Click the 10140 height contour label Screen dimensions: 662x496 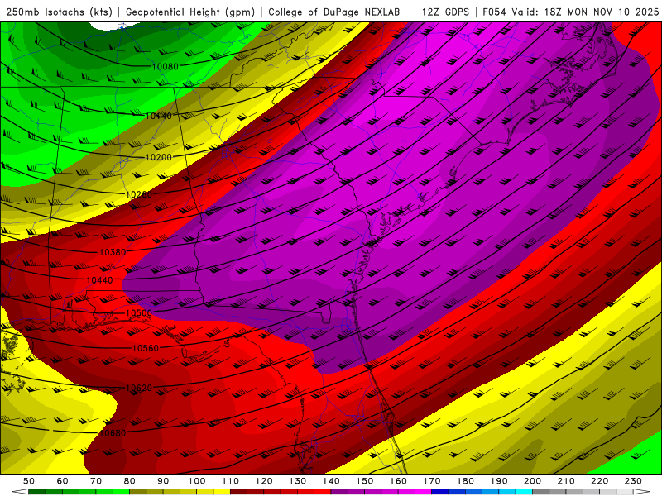pos(159,116)
